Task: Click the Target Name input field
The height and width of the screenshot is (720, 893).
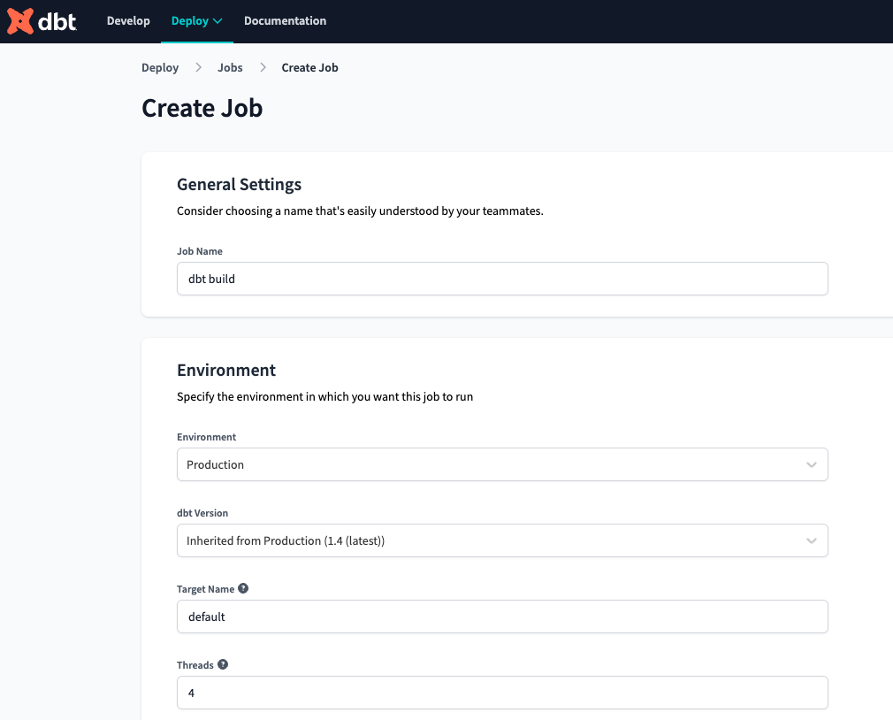Action: pos(502,617)
